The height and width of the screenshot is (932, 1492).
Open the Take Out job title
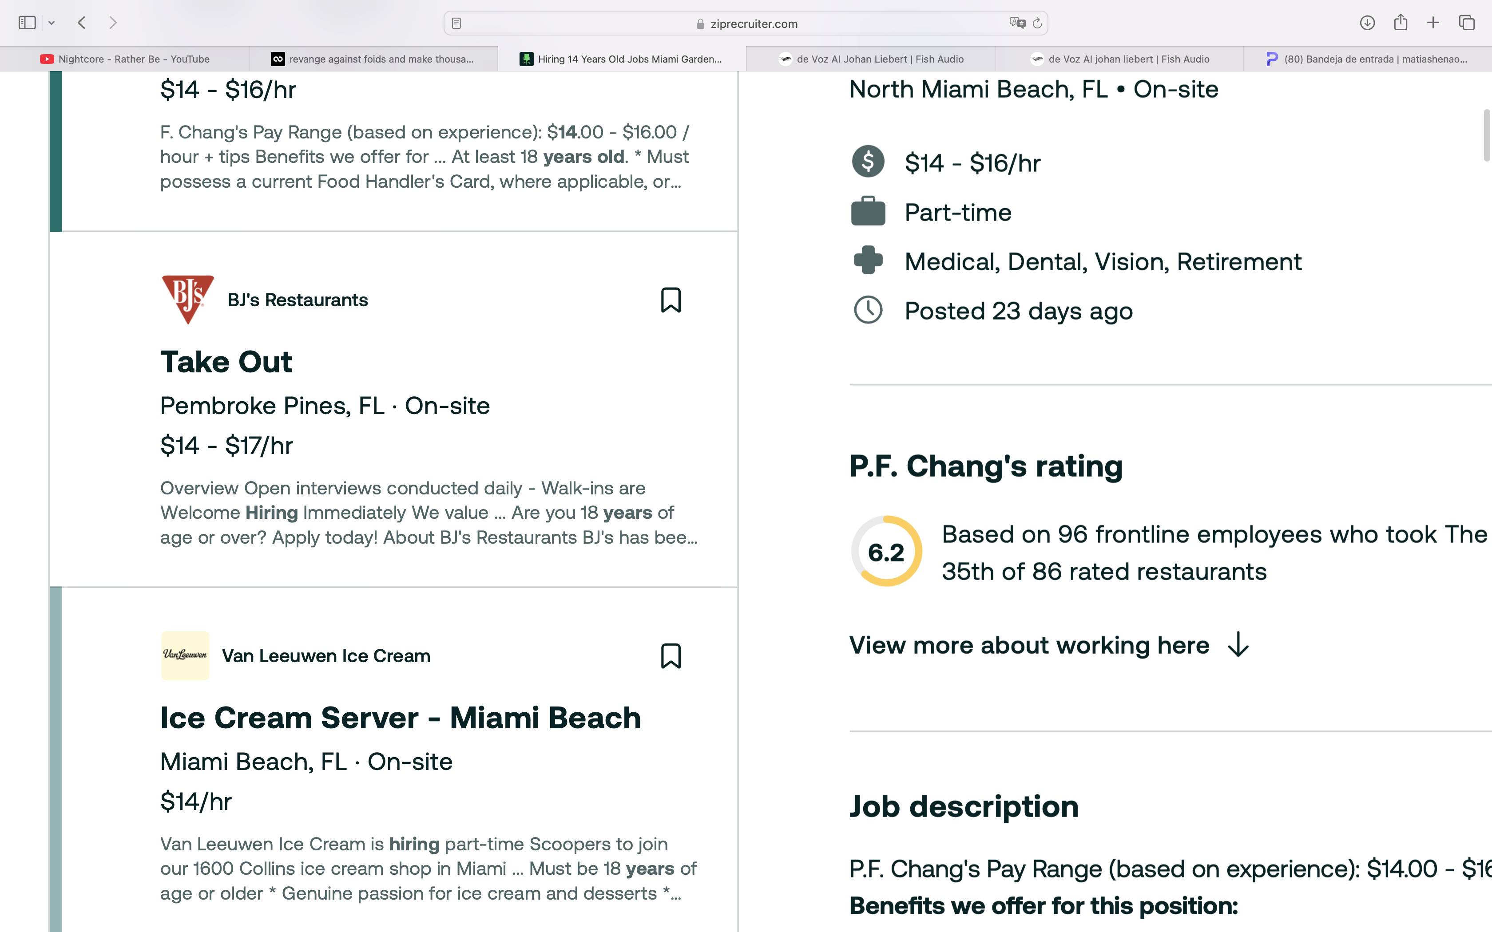[226, 362]
